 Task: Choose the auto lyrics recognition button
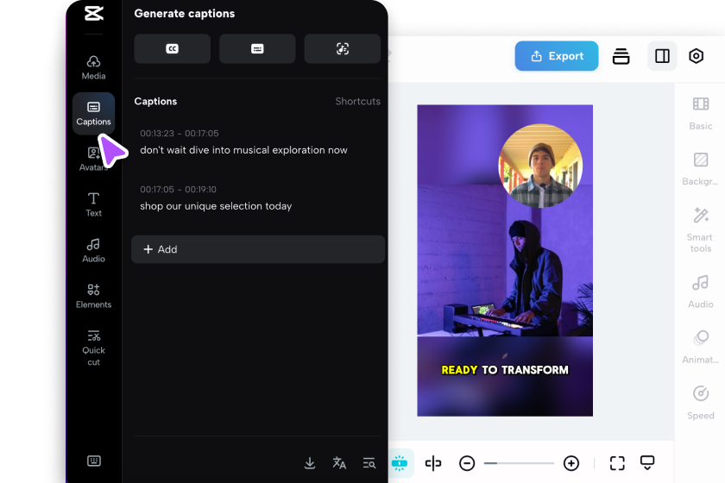(x=342, y=48)
